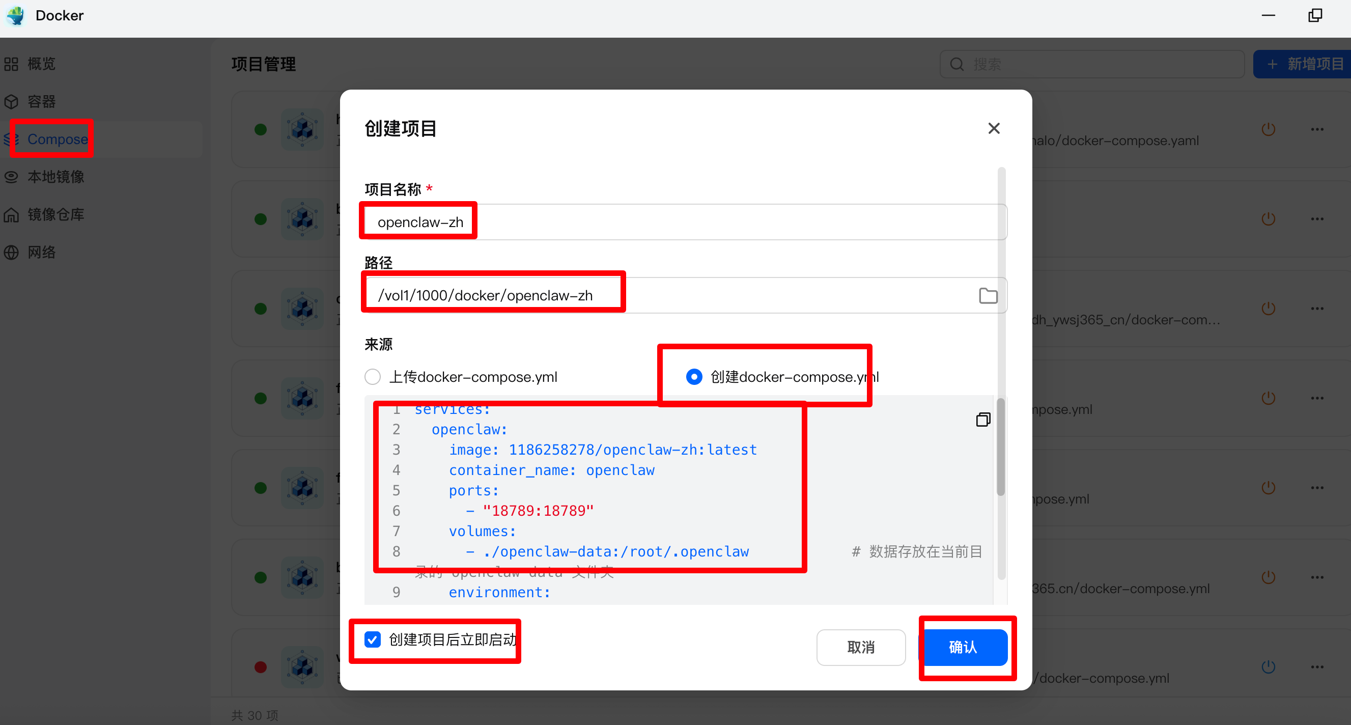
Task: Go to 本地镜像 sidebar item
Action: pos(55,177)
